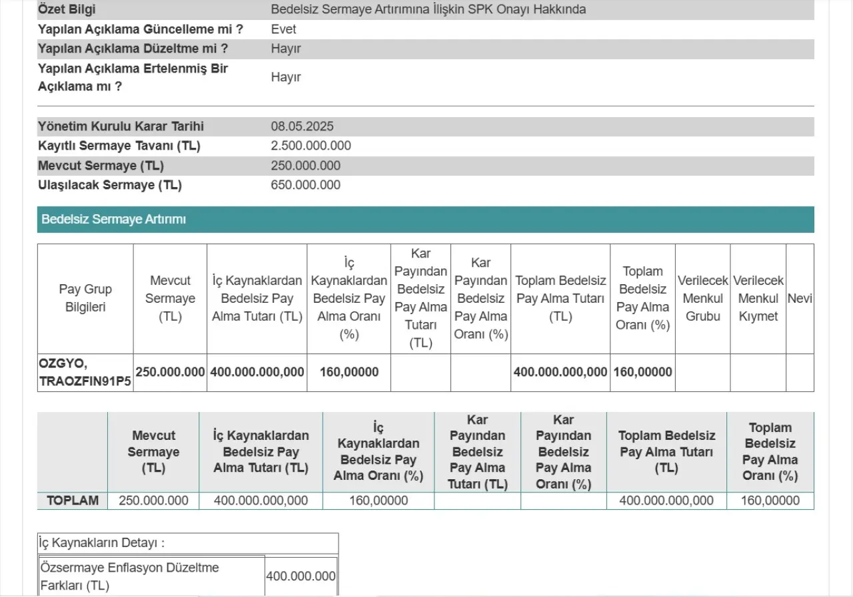
Task: Click the TOPLAM row label
Action: coord(73,500)
